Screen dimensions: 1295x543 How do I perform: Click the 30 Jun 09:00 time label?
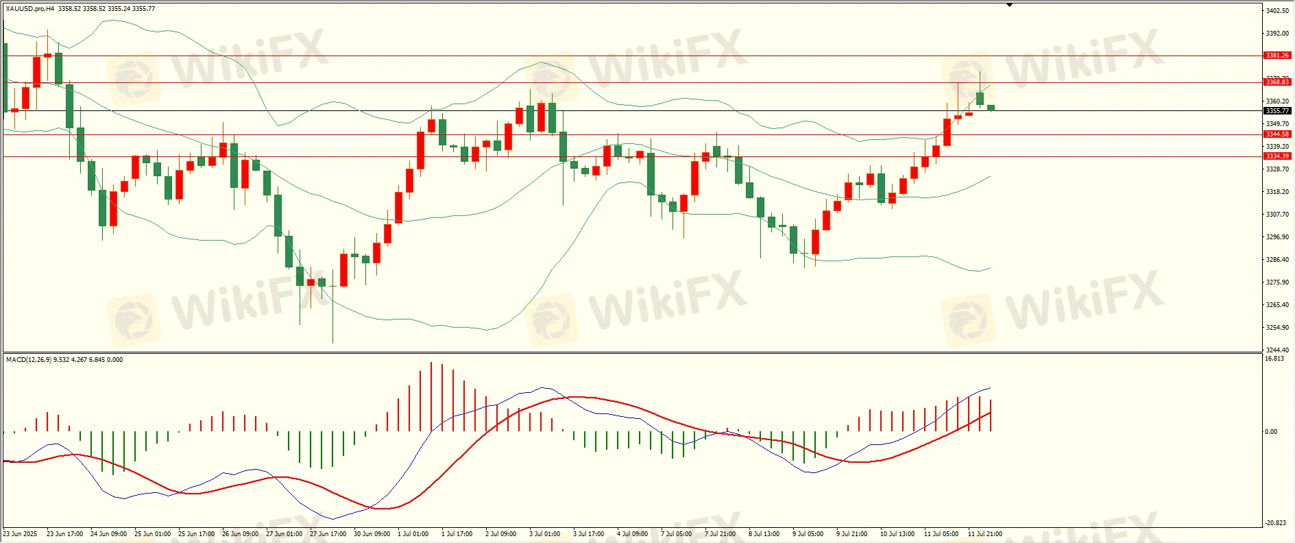tap(372, 534)
